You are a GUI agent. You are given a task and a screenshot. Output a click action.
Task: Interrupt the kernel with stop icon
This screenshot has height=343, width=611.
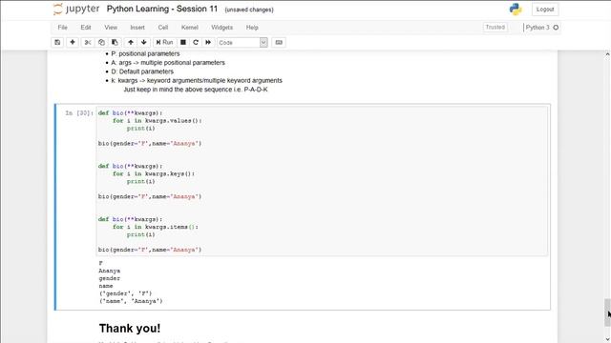click(x=182, y=42)
